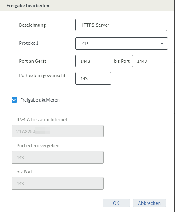Click the Bezeichnung label
Screen dimensions: 175x212
pyautogui.click(x=32, y=25)
